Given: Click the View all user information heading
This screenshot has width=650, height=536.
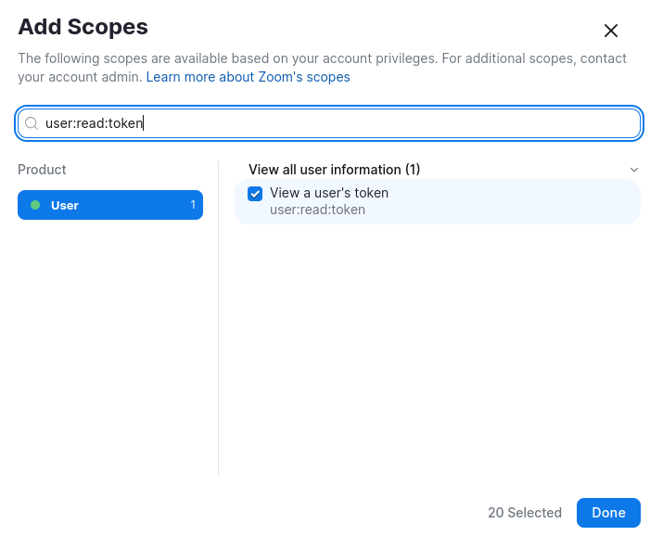Looking at the screenshot, I should click(x=334, y=170).
